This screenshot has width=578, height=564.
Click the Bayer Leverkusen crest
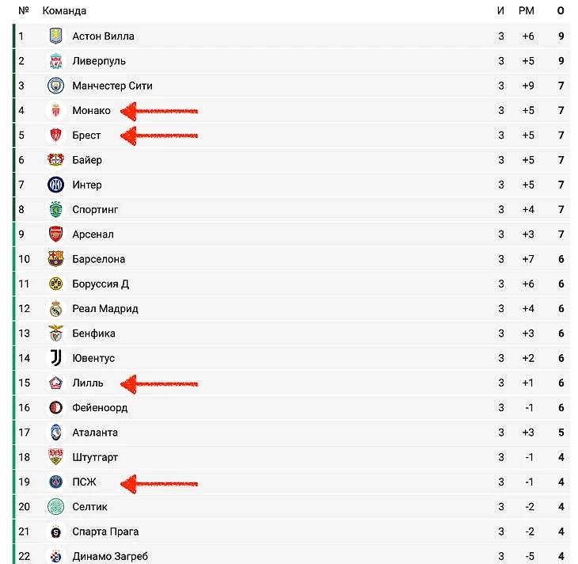[x=55, y=160]
